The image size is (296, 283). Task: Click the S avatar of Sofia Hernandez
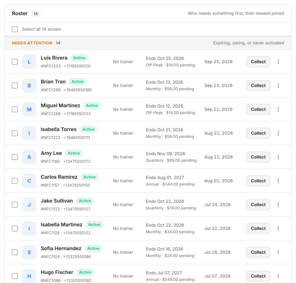[x=29, y=252]
